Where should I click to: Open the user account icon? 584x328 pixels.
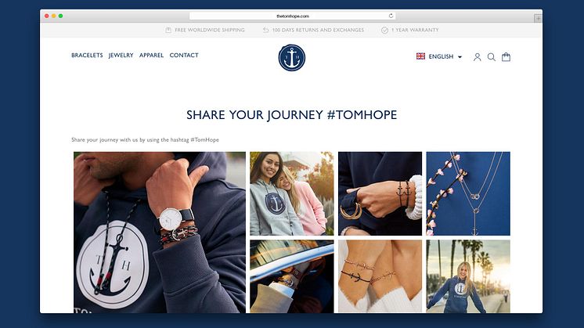[477, 57]
